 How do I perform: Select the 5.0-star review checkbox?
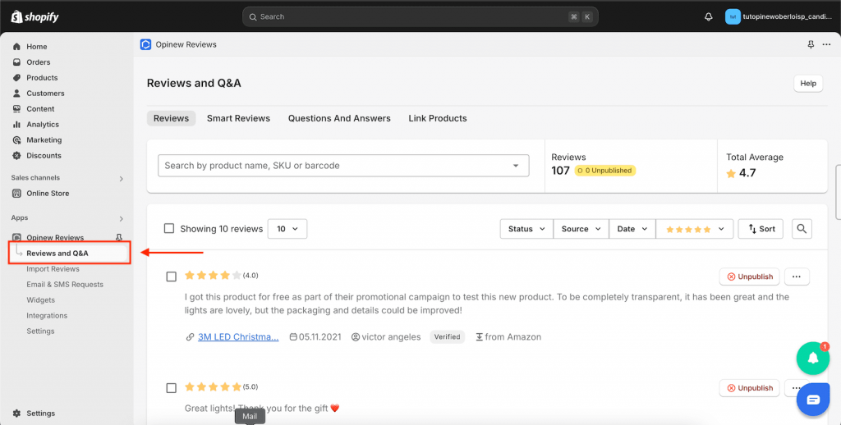click(x=172, y=388)
